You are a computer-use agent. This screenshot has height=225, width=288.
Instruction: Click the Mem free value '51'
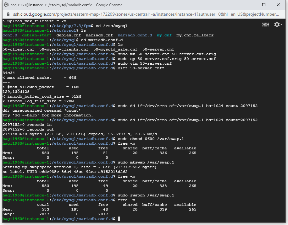click(x=105, y=153)
